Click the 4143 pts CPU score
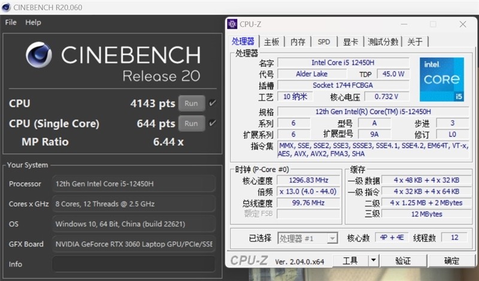This screenshot has height=281, width=479. coord(153,103)
